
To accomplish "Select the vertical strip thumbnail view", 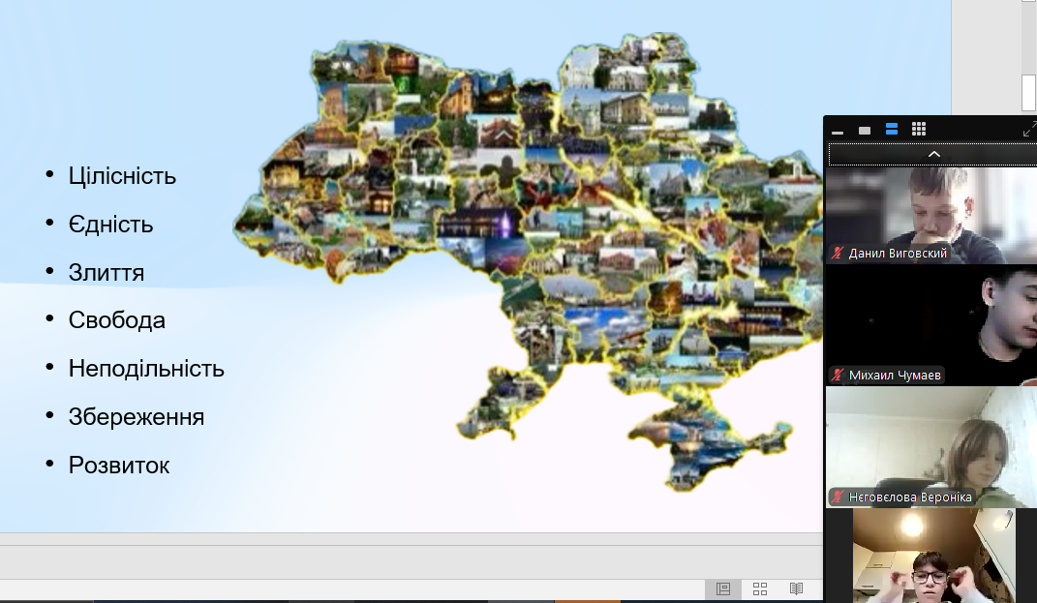I will (x=892, y=130).
